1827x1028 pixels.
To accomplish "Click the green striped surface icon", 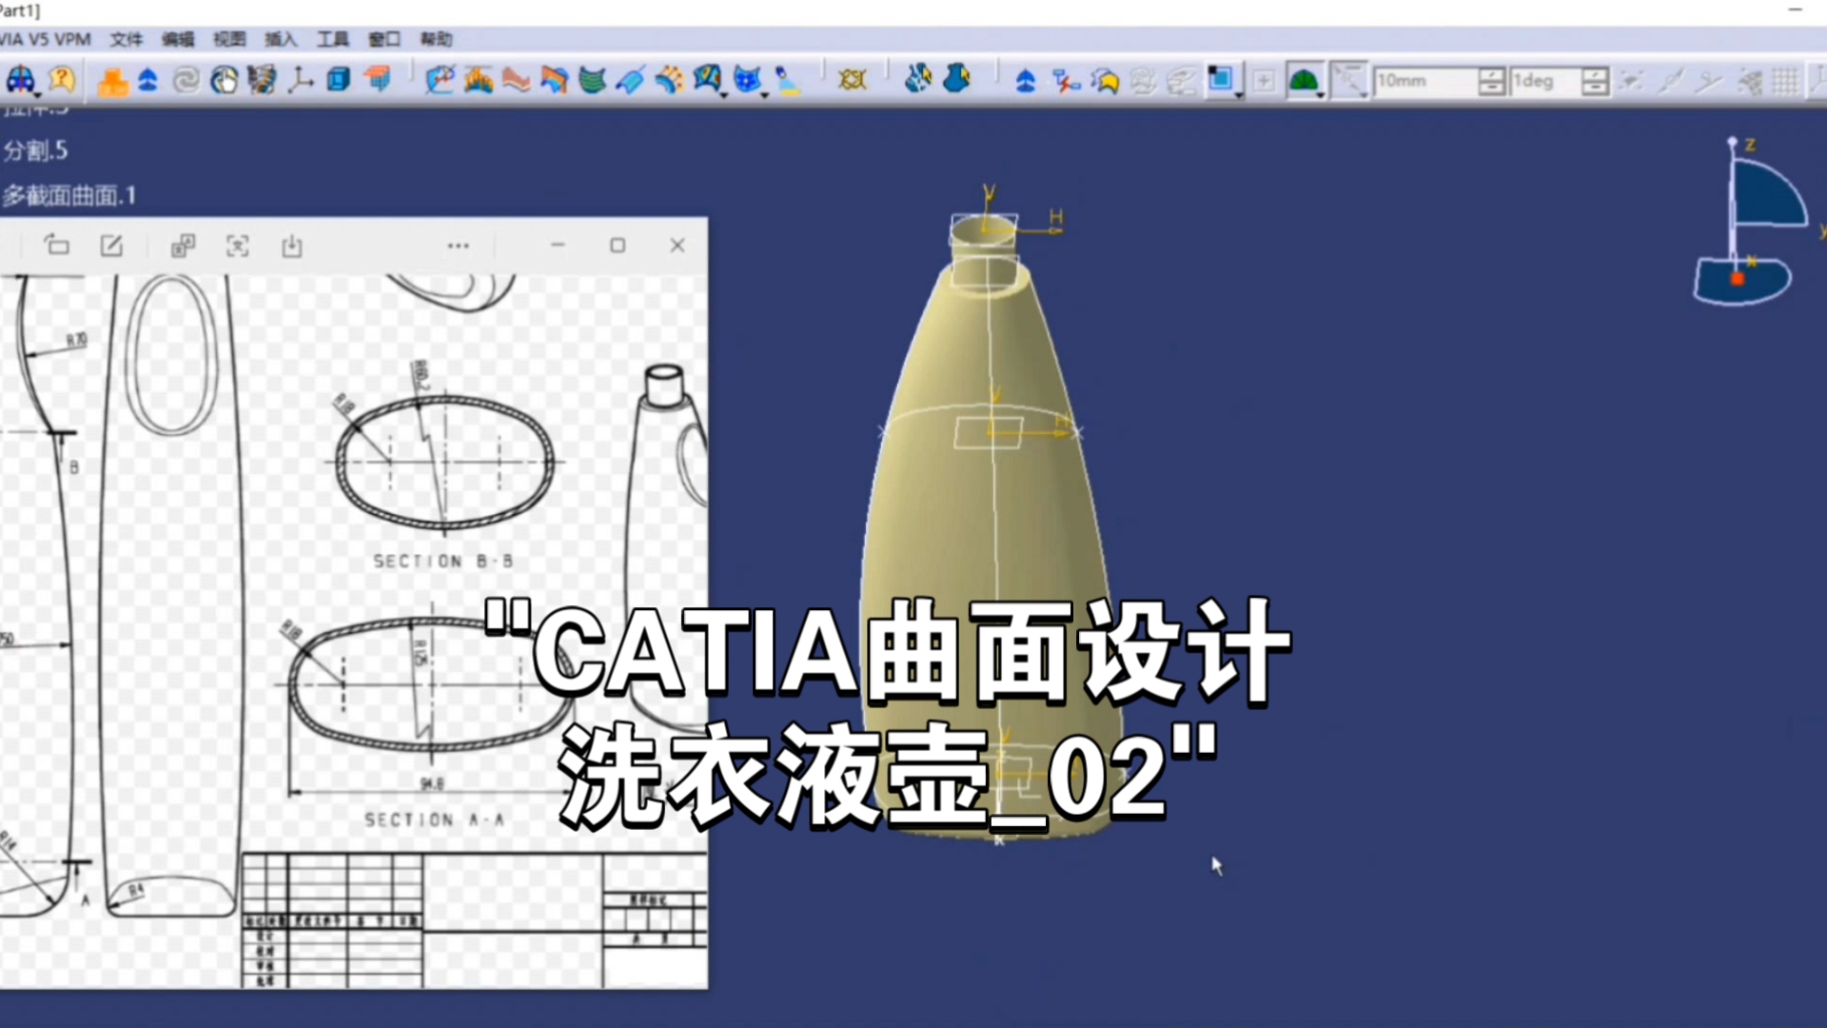I will (592, 80).
